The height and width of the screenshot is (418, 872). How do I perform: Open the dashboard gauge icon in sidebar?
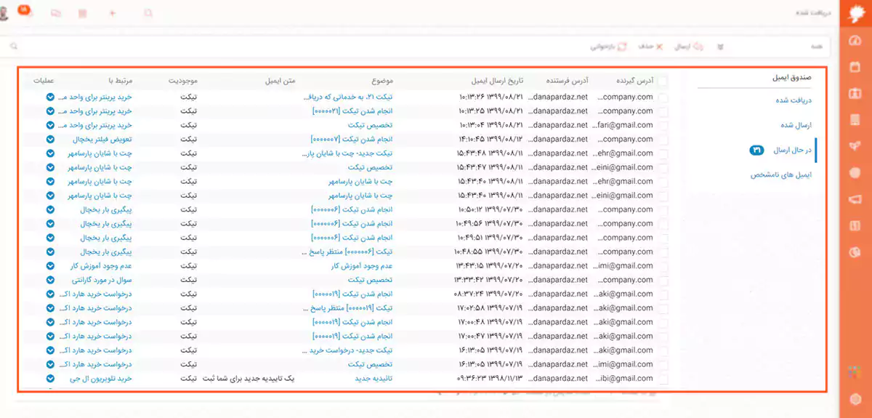point(855,41)
